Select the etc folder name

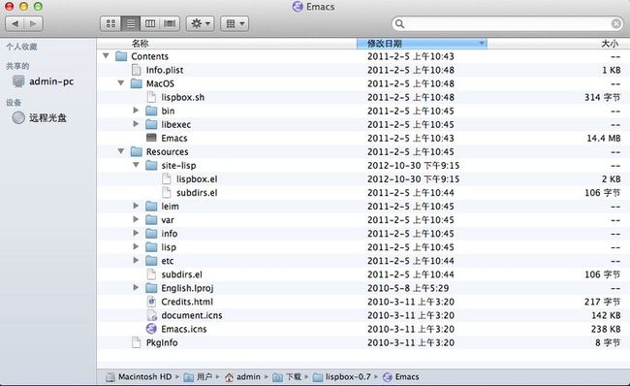coord(168,261)
